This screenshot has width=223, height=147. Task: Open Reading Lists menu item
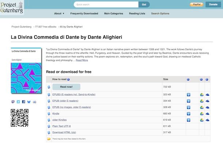click(137, 13)
